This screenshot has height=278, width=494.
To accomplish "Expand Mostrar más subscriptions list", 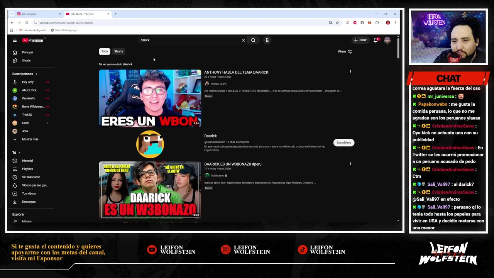I will coord(30,139).
